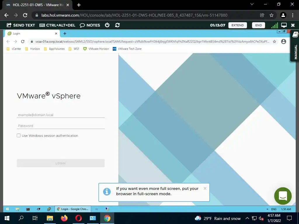This screenshot has height=224, width=299.
Task: Click the monitor display icon in lab toolbar
Action: click(284, 25)
